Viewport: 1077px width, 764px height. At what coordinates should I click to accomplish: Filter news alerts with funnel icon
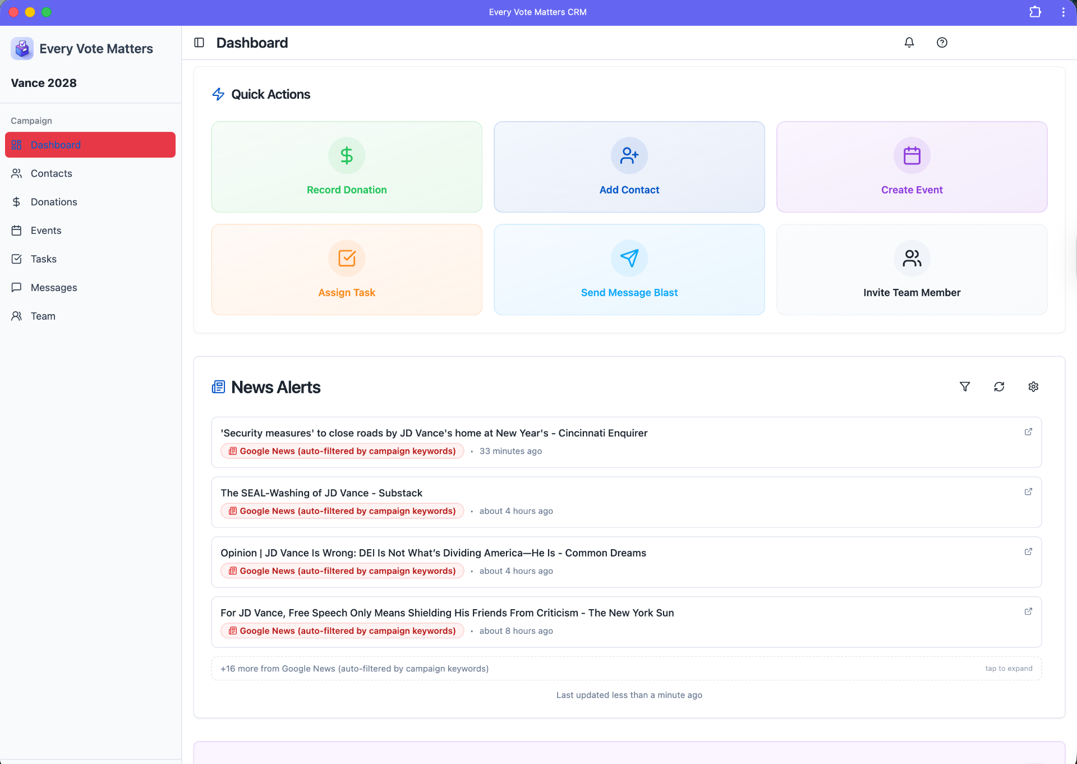click(965, 386)
